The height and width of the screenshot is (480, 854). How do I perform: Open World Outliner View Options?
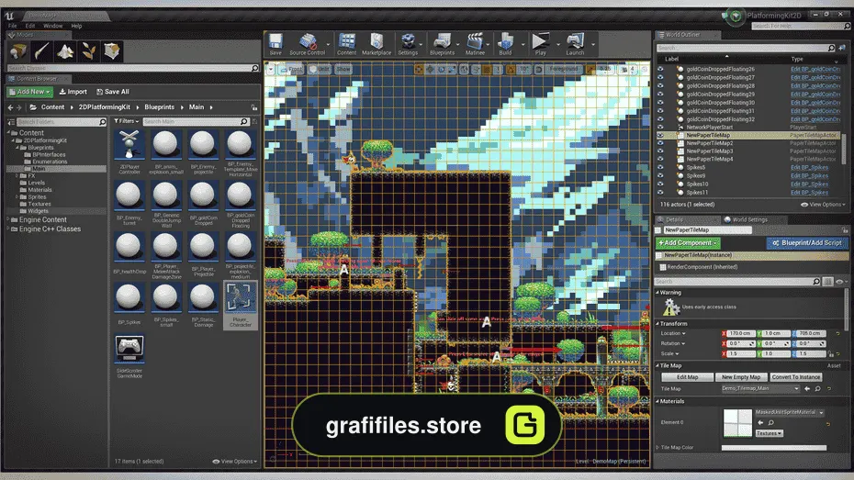[x=823, y=205]
